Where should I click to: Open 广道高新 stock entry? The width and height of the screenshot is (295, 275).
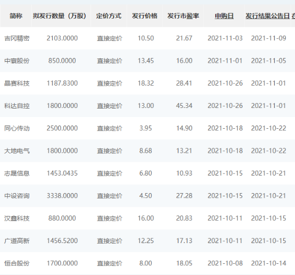(17, 241)
